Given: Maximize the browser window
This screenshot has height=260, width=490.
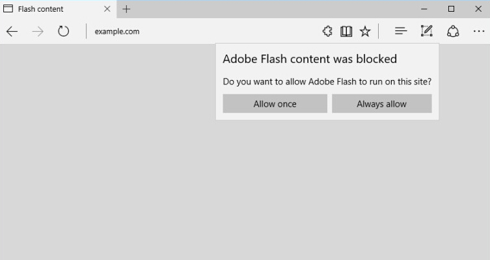Looking at the screenshot, I should point(451,9).
